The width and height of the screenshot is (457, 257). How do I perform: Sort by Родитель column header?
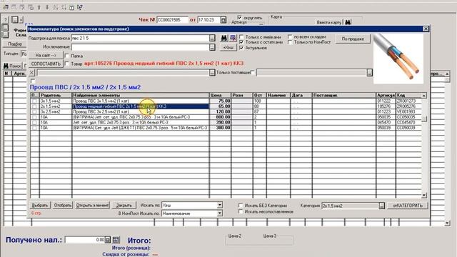[56, 95]
